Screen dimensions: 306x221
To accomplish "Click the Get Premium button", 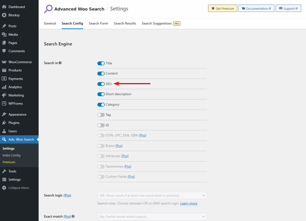I will click(x=222, y=8).
